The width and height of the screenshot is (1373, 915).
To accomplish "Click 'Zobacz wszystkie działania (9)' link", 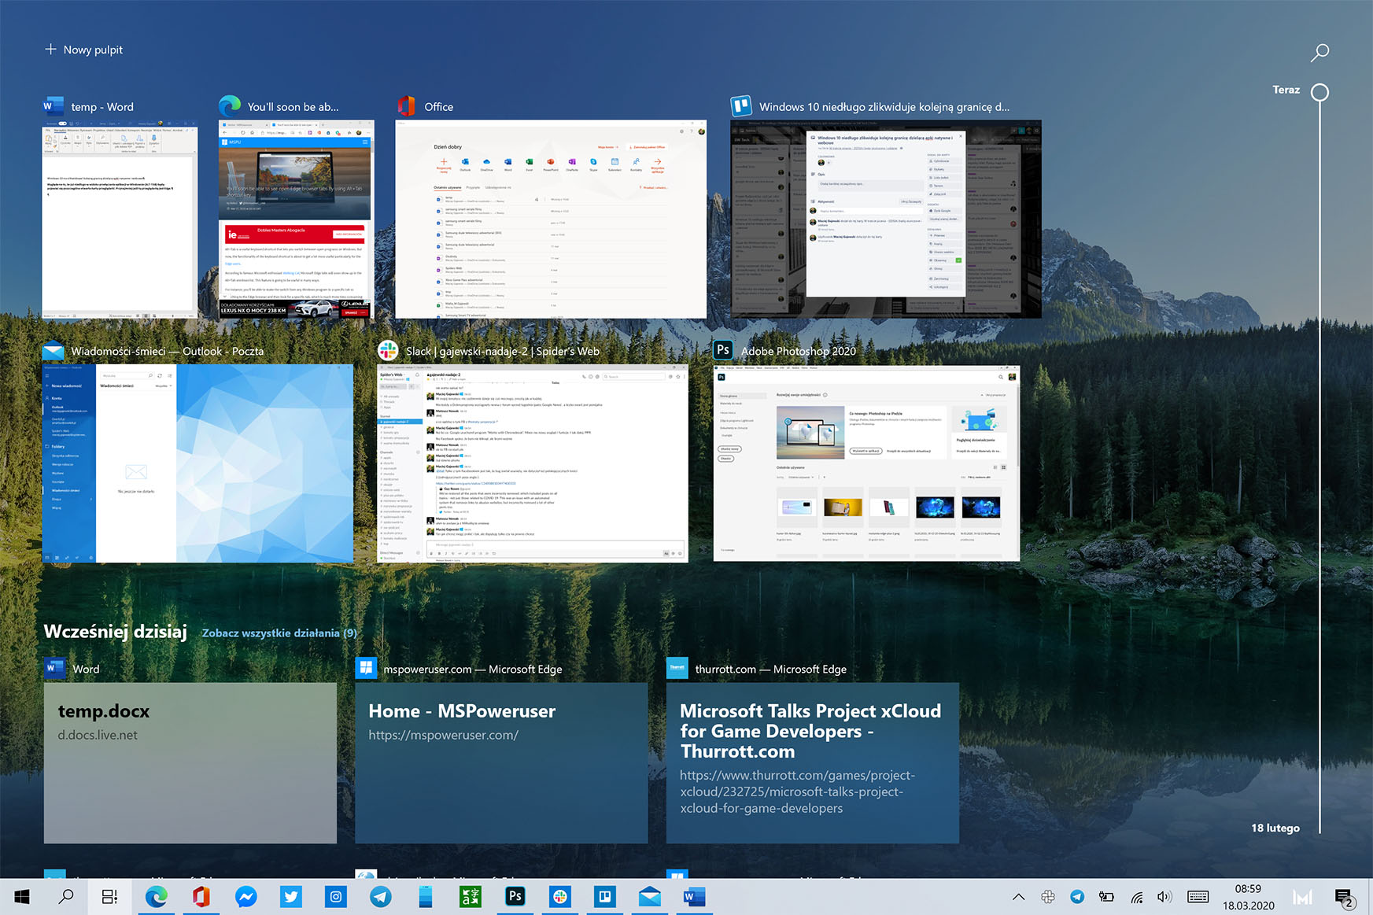I will (x=279, y=633).
